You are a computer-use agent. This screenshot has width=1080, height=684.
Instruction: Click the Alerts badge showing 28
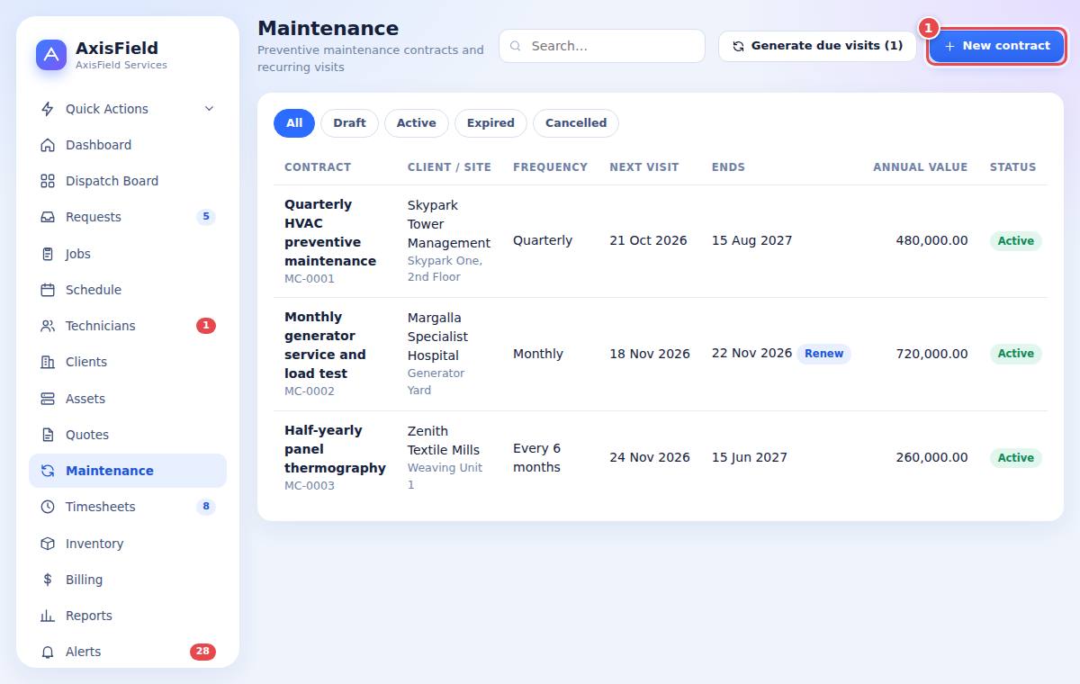[202, 652]
